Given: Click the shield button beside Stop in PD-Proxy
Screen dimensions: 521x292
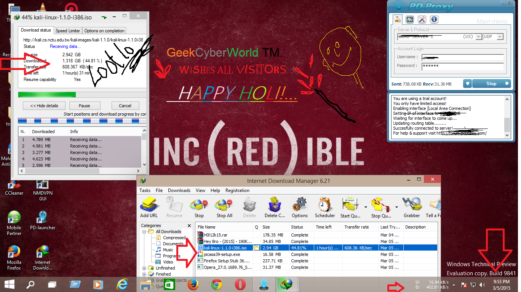Looking at the screenshot, I should (468, 84).
